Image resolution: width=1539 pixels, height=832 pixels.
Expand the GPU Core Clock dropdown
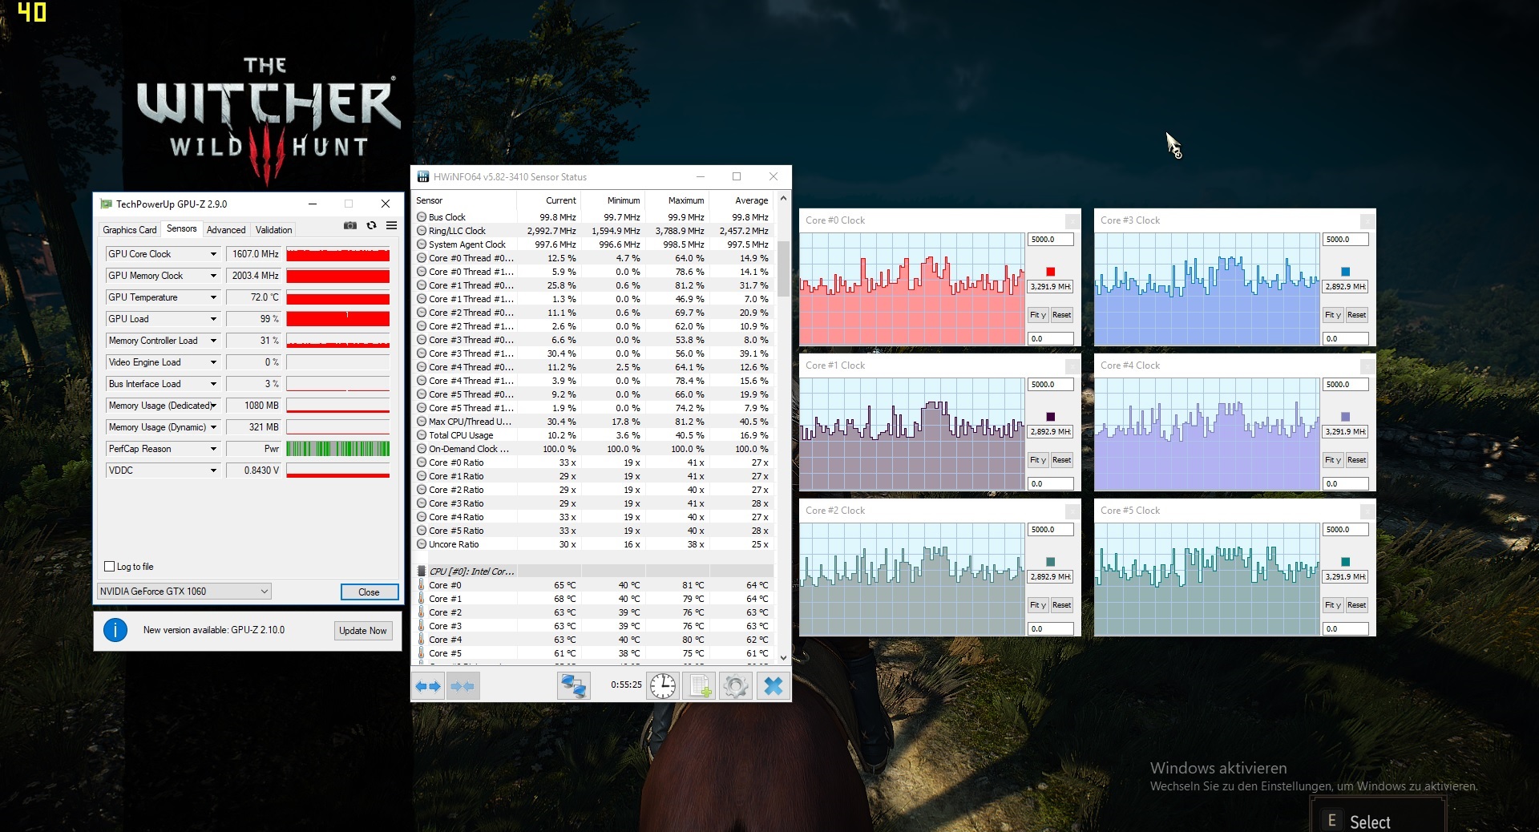click(x=213, y=254)
